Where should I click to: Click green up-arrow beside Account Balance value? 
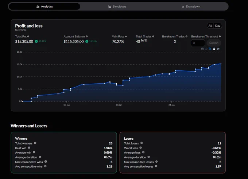(87, 41)
